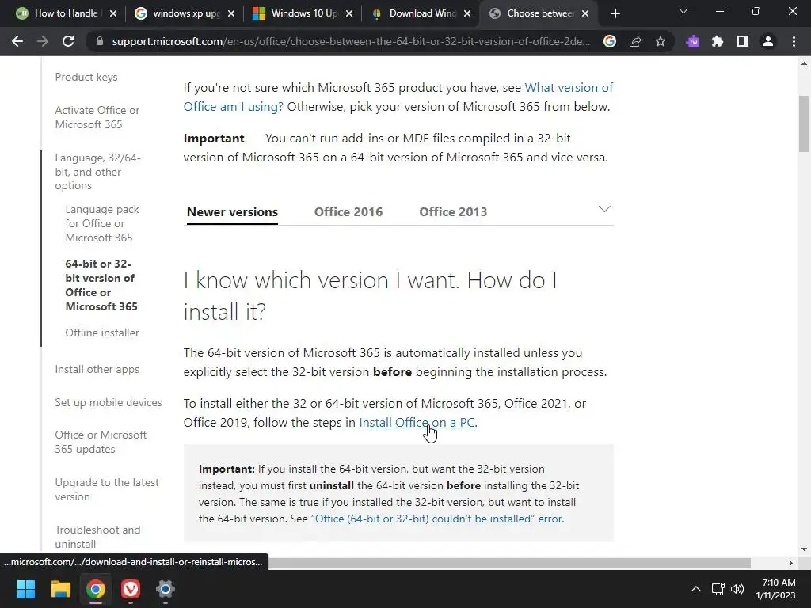Image resolution: width=811 pixels, height=608 pixels.
Task: Close the 'Download Wind' tab
Action: [x=467, y=13]
